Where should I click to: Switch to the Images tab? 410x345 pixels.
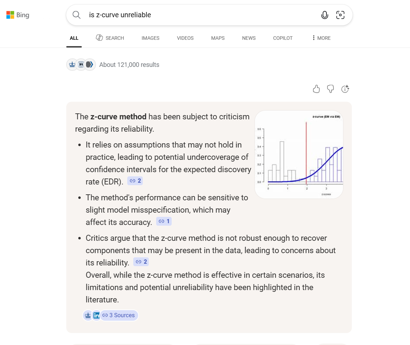click(x=151, y=38)
